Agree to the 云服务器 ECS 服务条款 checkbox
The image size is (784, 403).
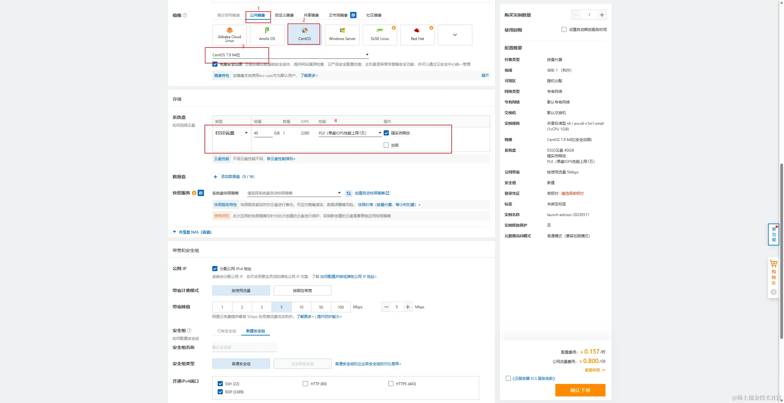[508, 378]
